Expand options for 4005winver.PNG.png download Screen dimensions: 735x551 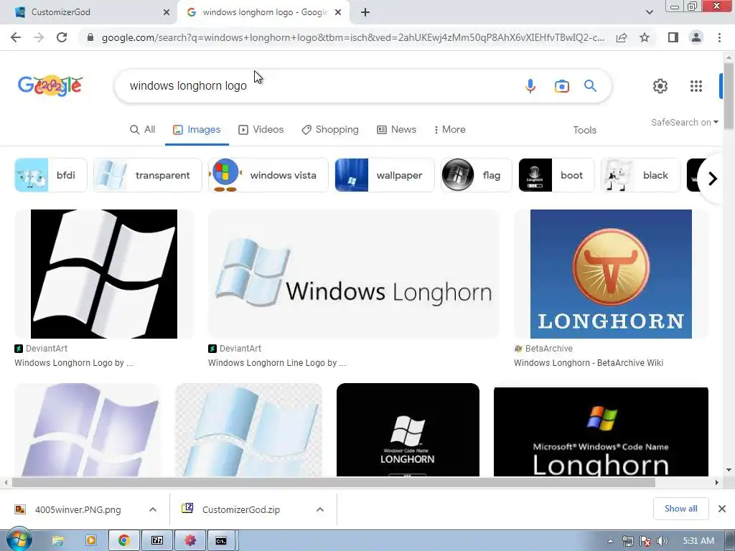tap(153, 509)
